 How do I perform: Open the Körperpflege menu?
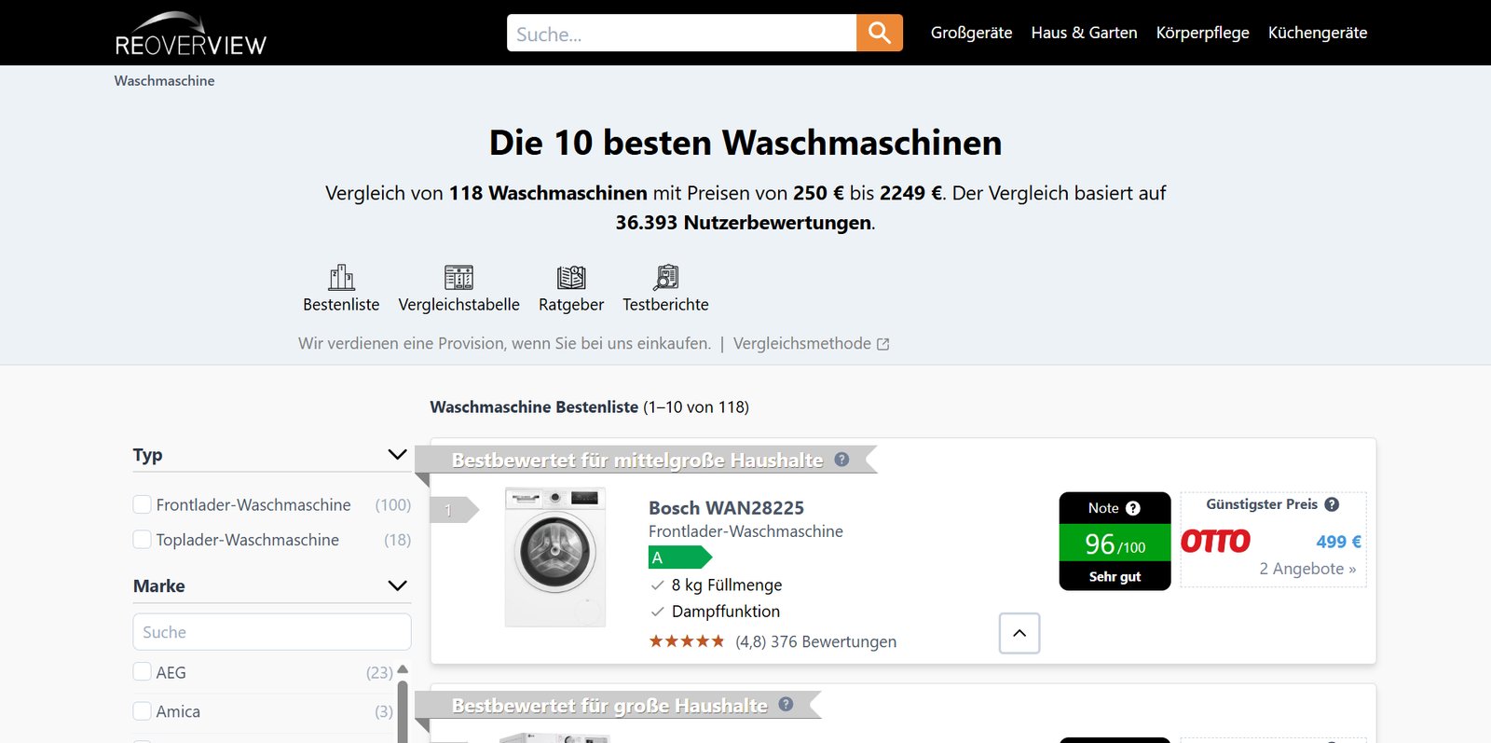coord(1202,33)
